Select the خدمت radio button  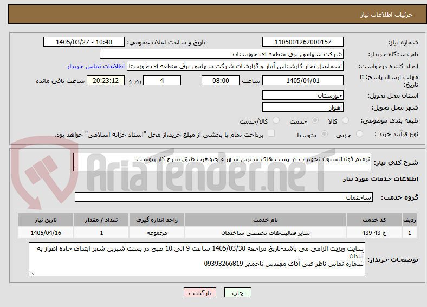click(x=315, y=120)
